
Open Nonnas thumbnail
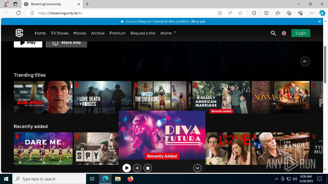click(281, 97)
